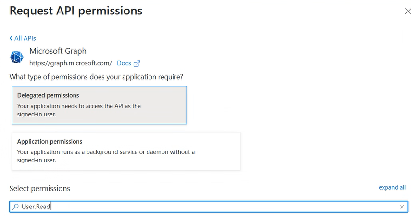Screen dimensions: 411x220
Task: Click the magnifier icon in search box
Action: pyautogui.click(x=16, y=207)
